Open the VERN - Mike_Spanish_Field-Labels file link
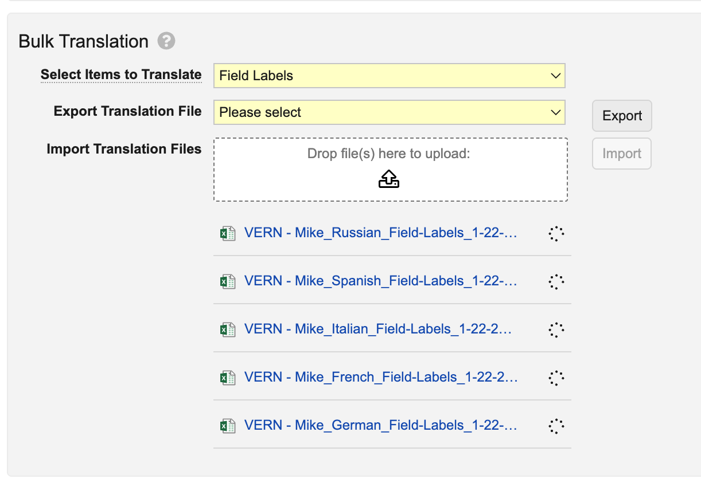This screenshot has height=479, width=701. tap(380, 281)
